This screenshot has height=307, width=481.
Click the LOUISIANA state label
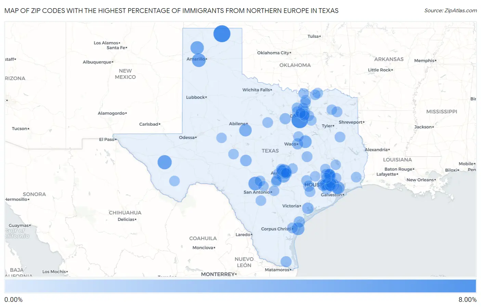[397, 160]
